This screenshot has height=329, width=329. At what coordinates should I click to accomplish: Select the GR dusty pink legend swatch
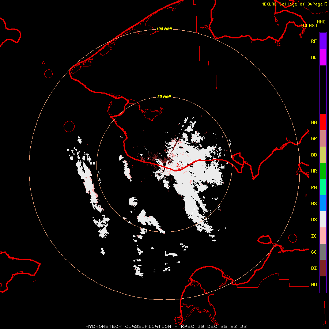tap(323, 138)
